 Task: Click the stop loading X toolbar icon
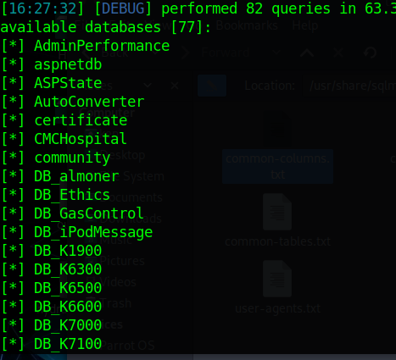[x=338, y=53]
